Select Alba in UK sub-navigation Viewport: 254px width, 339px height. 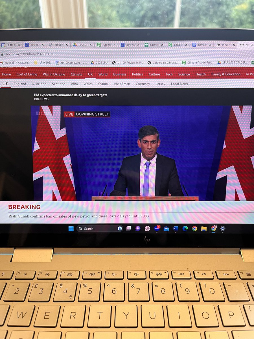point(75,84)
